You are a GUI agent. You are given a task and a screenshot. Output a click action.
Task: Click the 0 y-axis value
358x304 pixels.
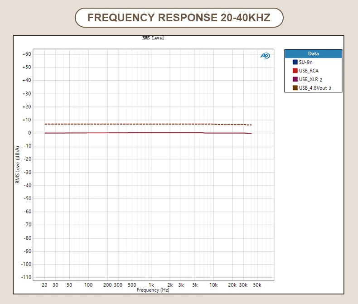pyautogui.click(x=29, y=133)
